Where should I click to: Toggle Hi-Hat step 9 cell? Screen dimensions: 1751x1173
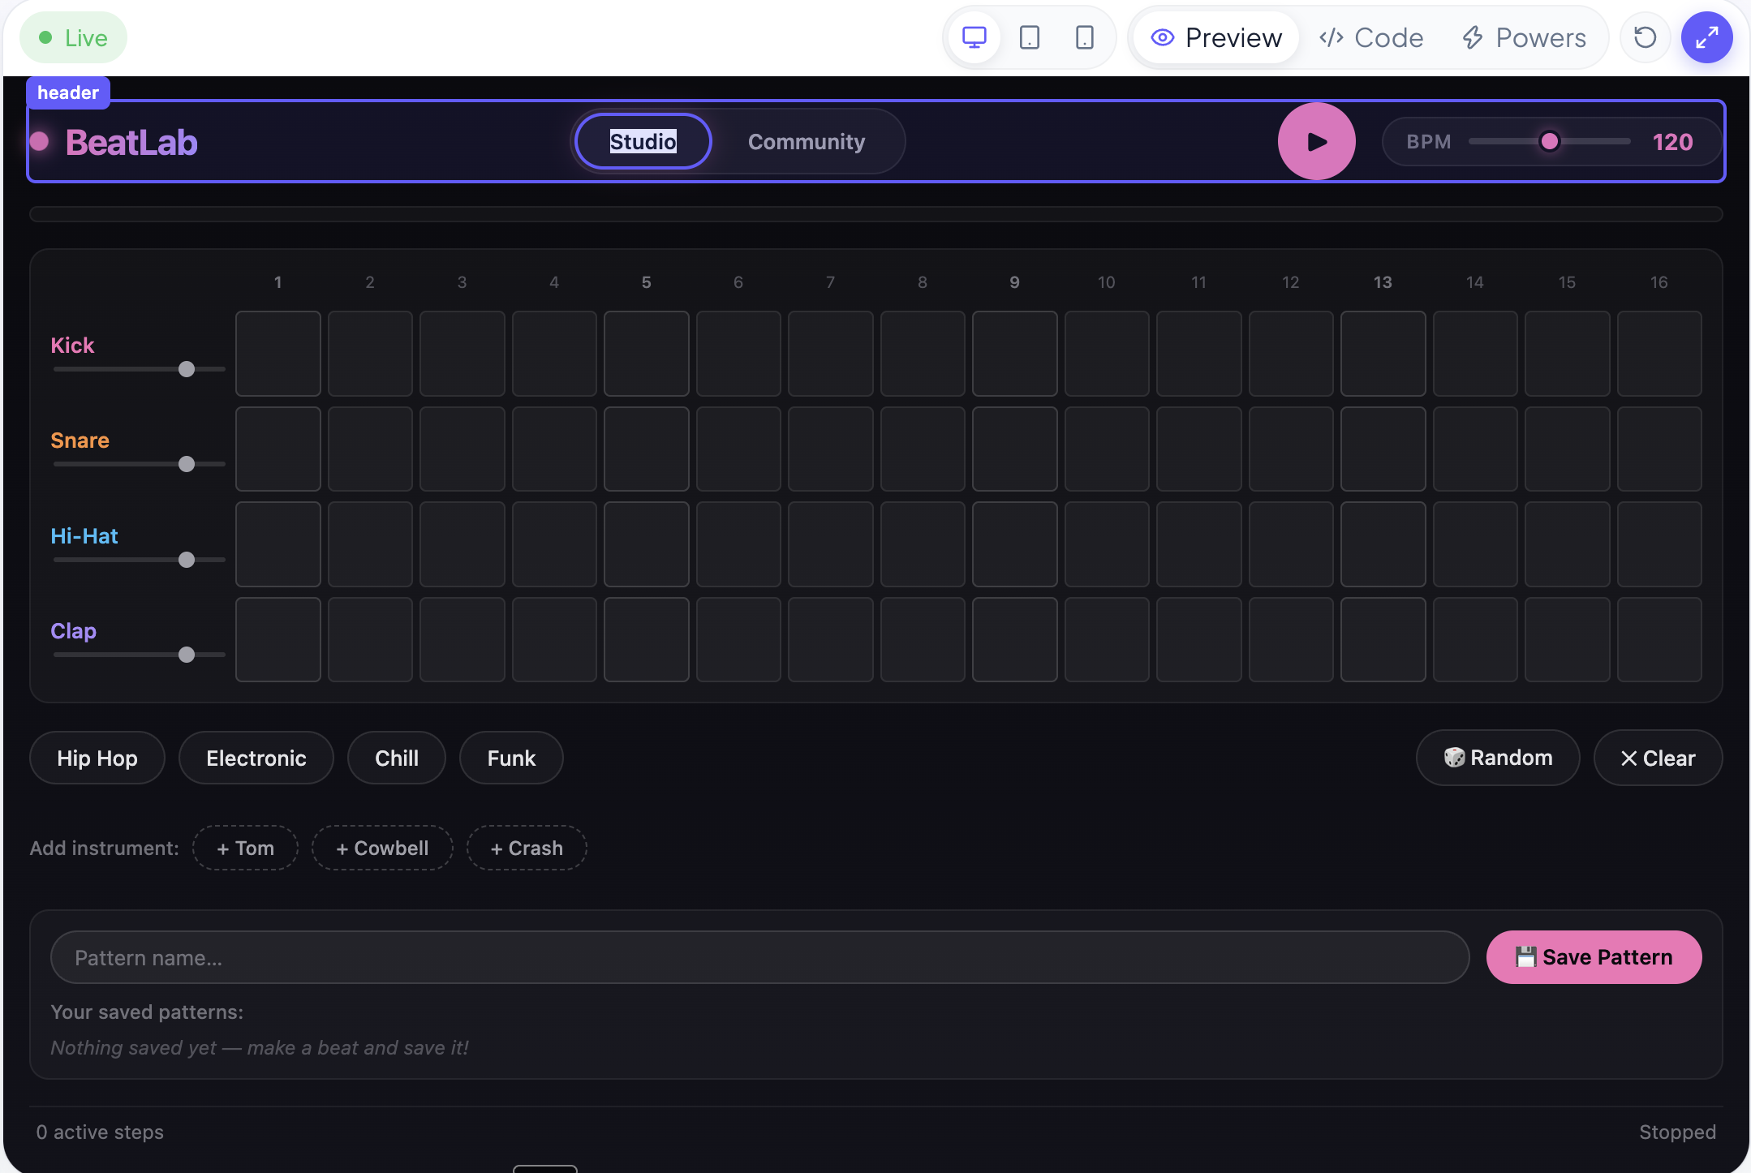[x=1015, y=544]
